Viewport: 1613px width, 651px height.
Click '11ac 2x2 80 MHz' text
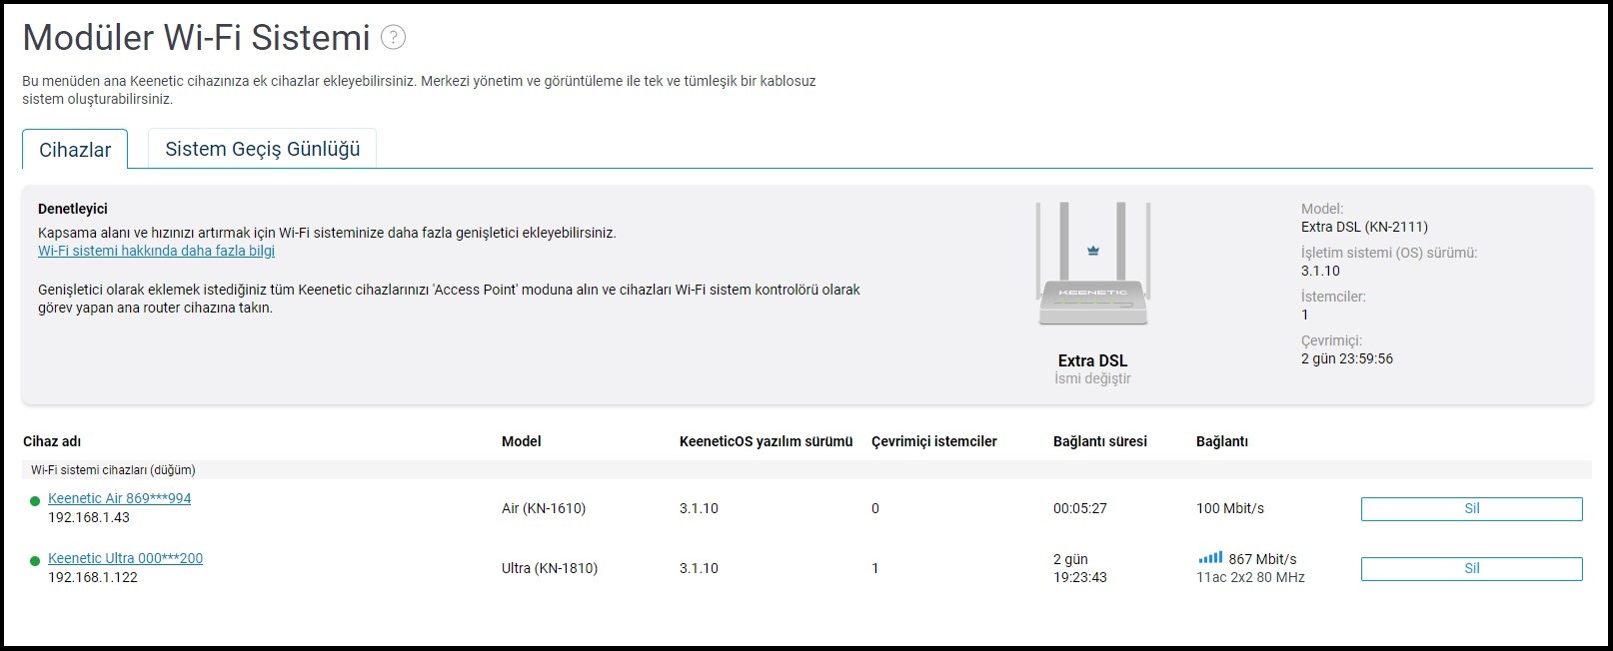pyautogui.click(x=1250, y=577)
